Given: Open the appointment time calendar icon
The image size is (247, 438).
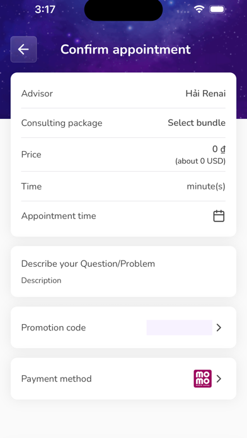Looking at the screenshot, I should (219, 216).
